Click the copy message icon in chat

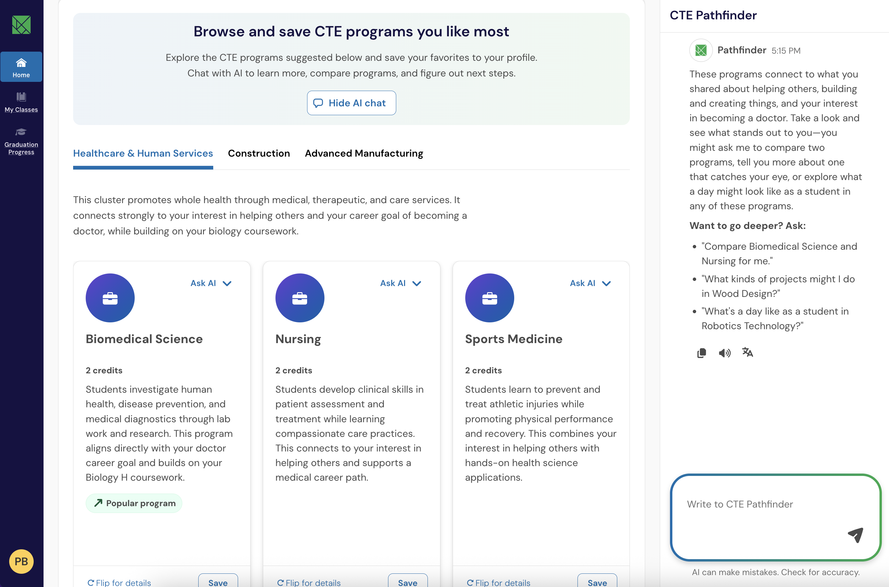point(701,353)
